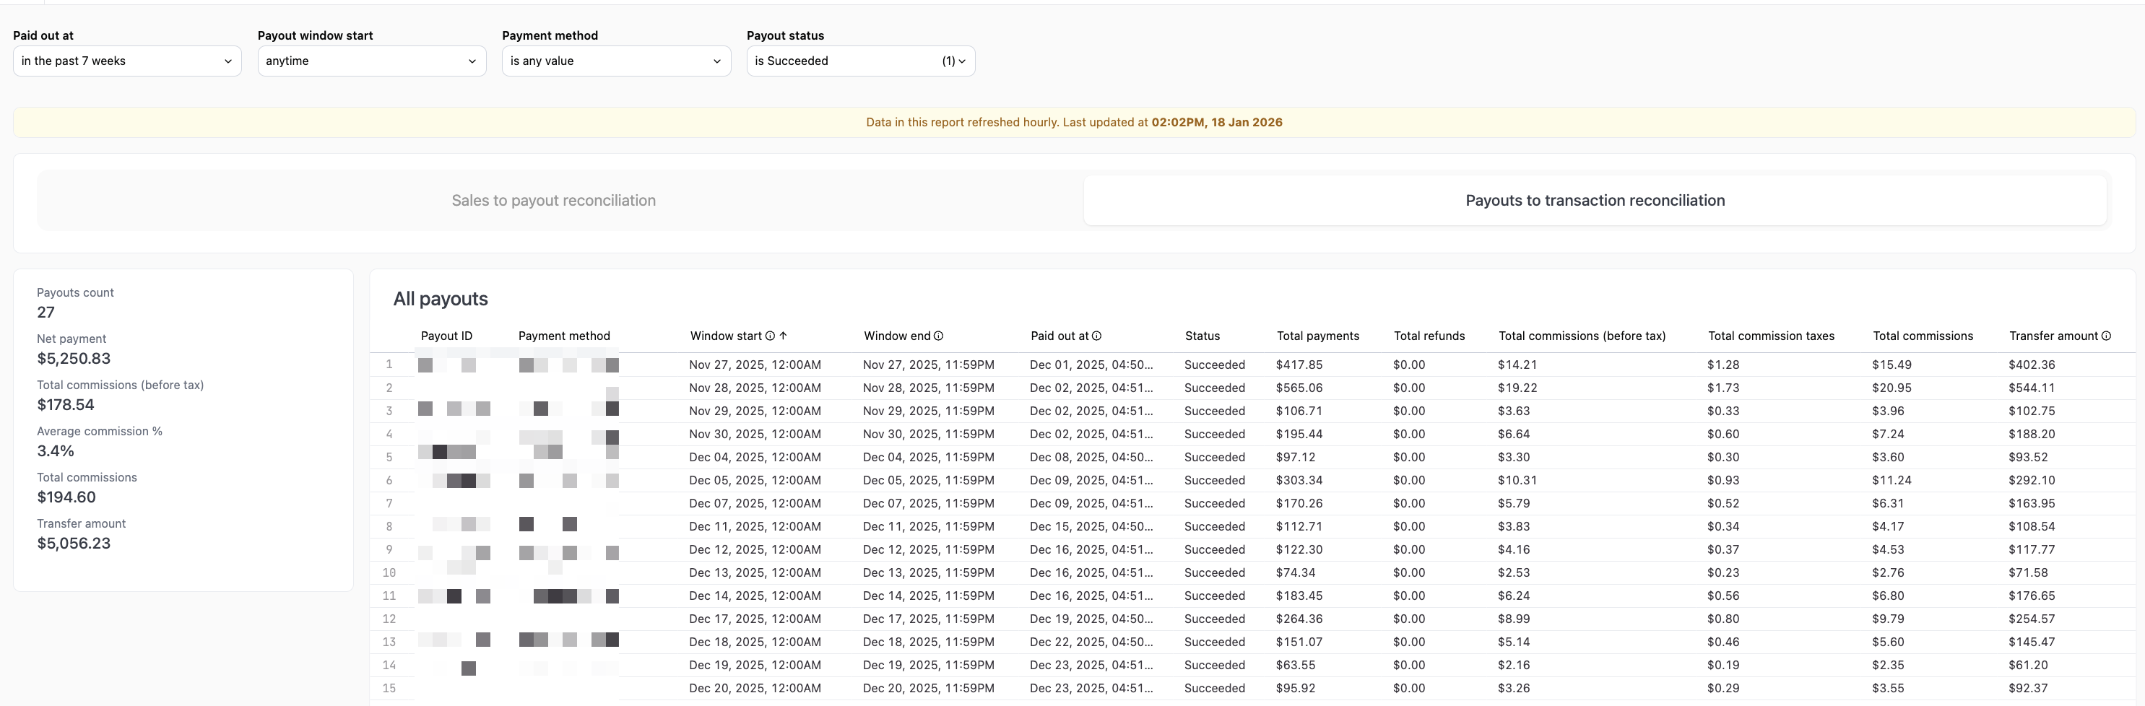
Task: Click the info icon beside Transfer amount column
Action: (x=2107, y=336)
